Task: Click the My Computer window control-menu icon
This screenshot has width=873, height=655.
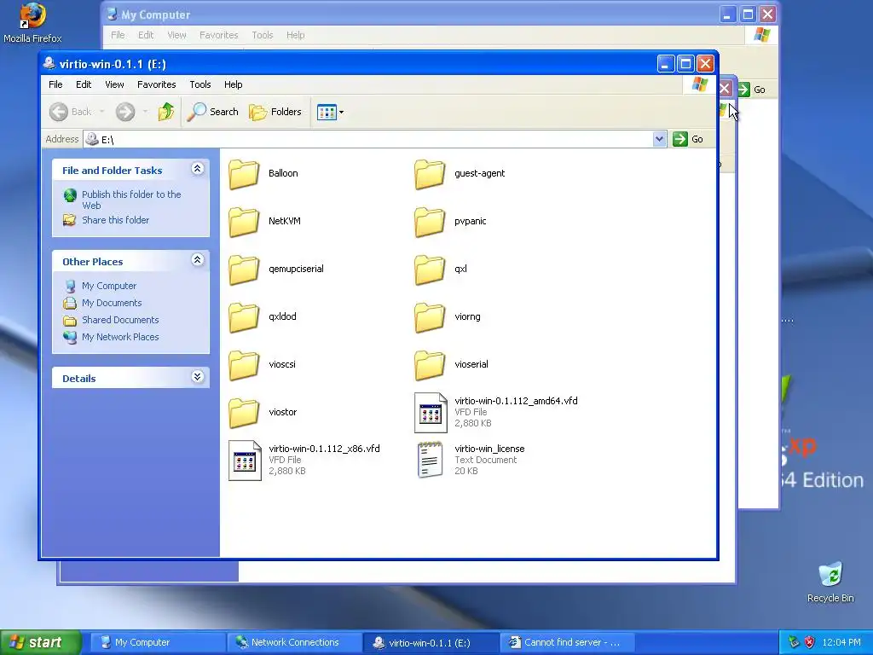Action: pos(112,14)
